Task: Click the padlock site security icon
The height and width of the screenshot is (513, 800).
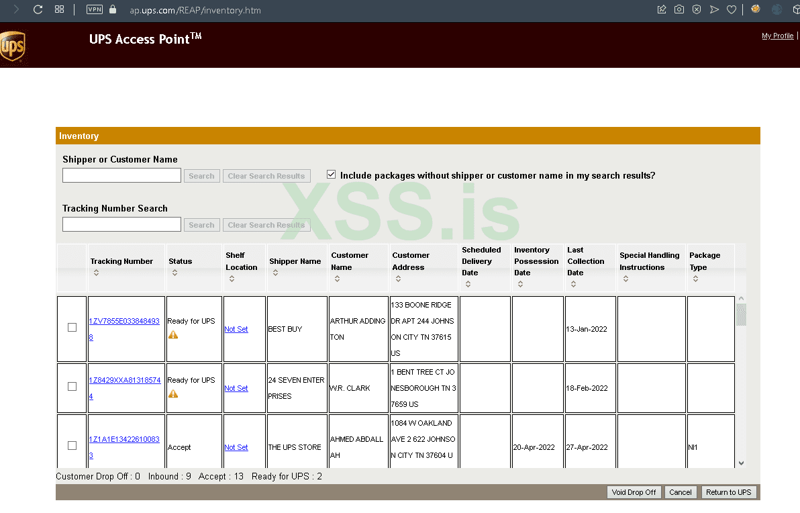Action: click(x=113, y=9)
